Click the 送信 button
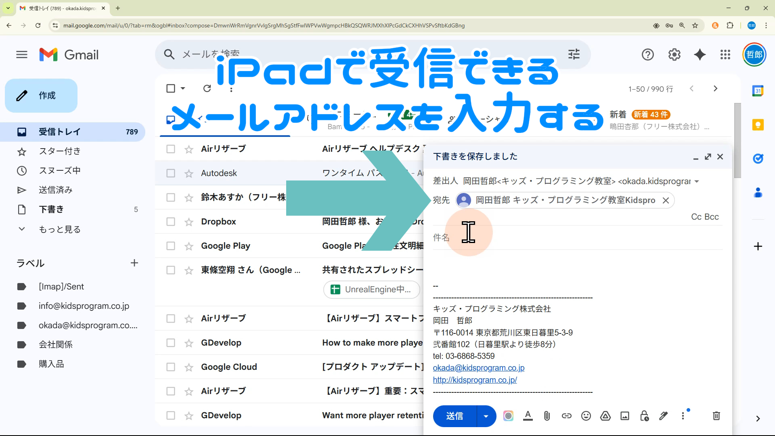775x436 pixels. [455, 416]
